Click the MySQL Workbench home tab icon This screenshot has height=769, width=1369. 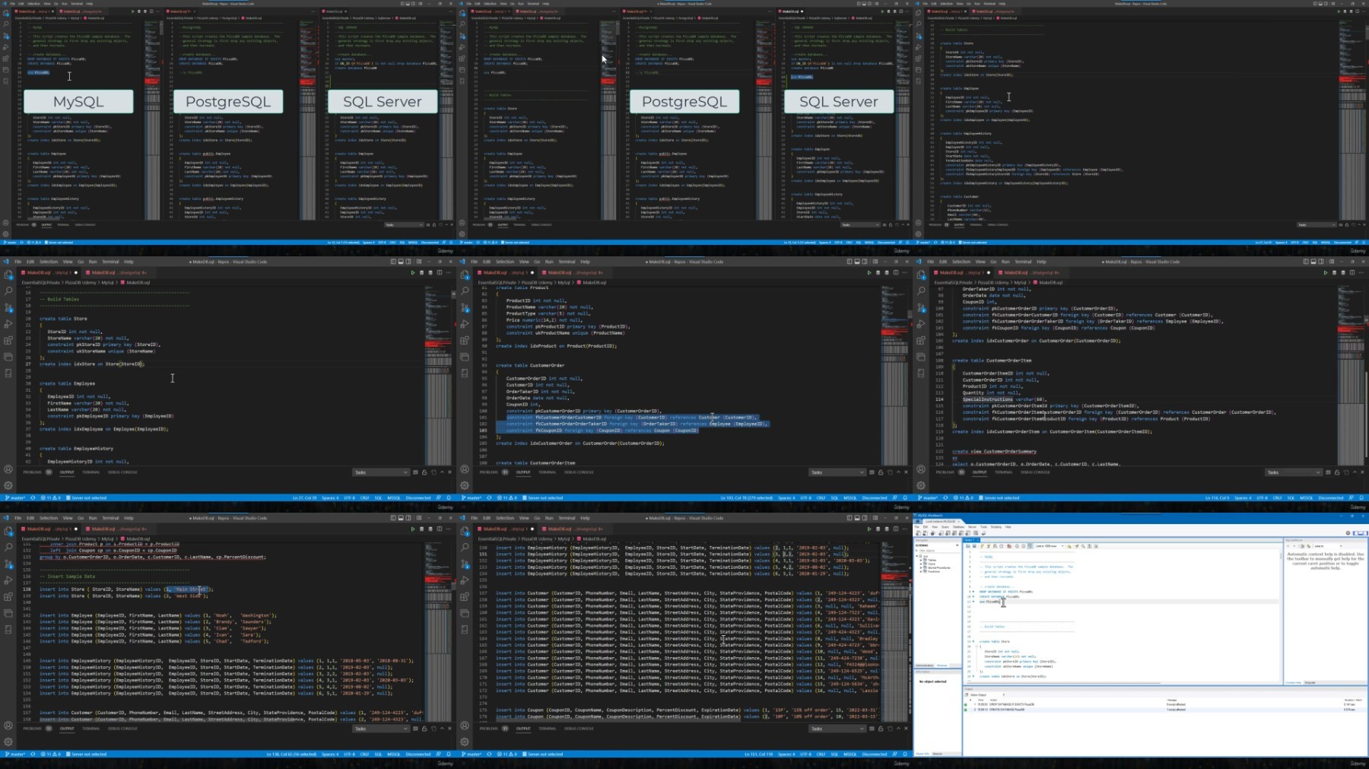(919, 521)
